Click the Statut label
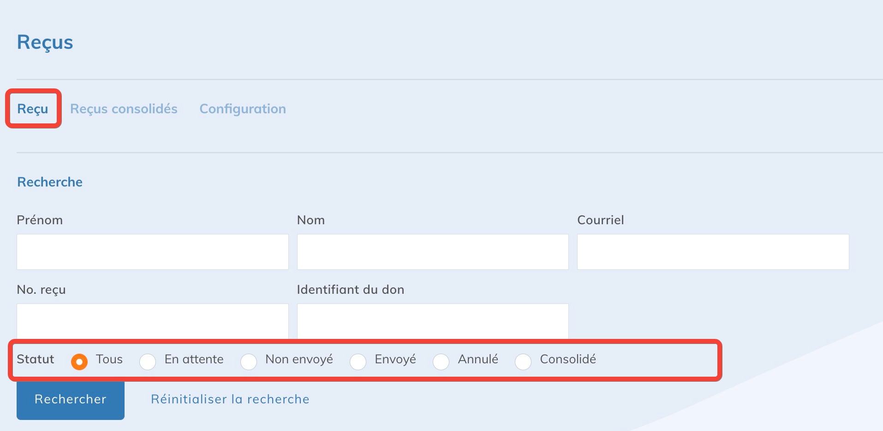This screenshot has width=883, height=431. [35, 360]
